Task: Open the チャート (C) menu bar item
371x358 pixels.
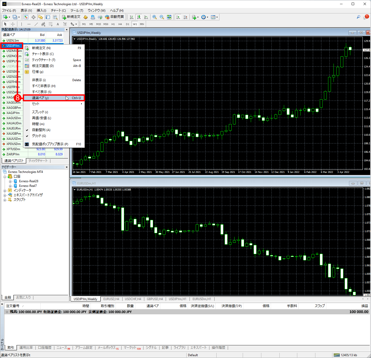Action: pos(58,11)
